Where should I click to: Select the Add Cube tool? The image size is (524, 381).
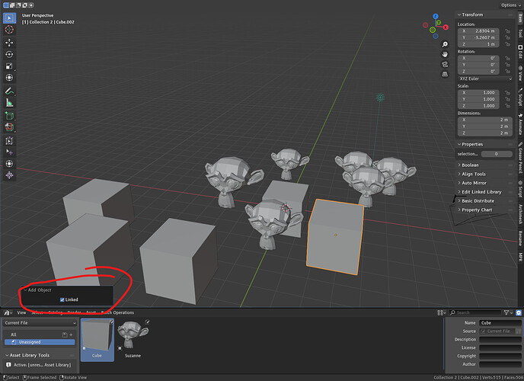click(9, 116)
